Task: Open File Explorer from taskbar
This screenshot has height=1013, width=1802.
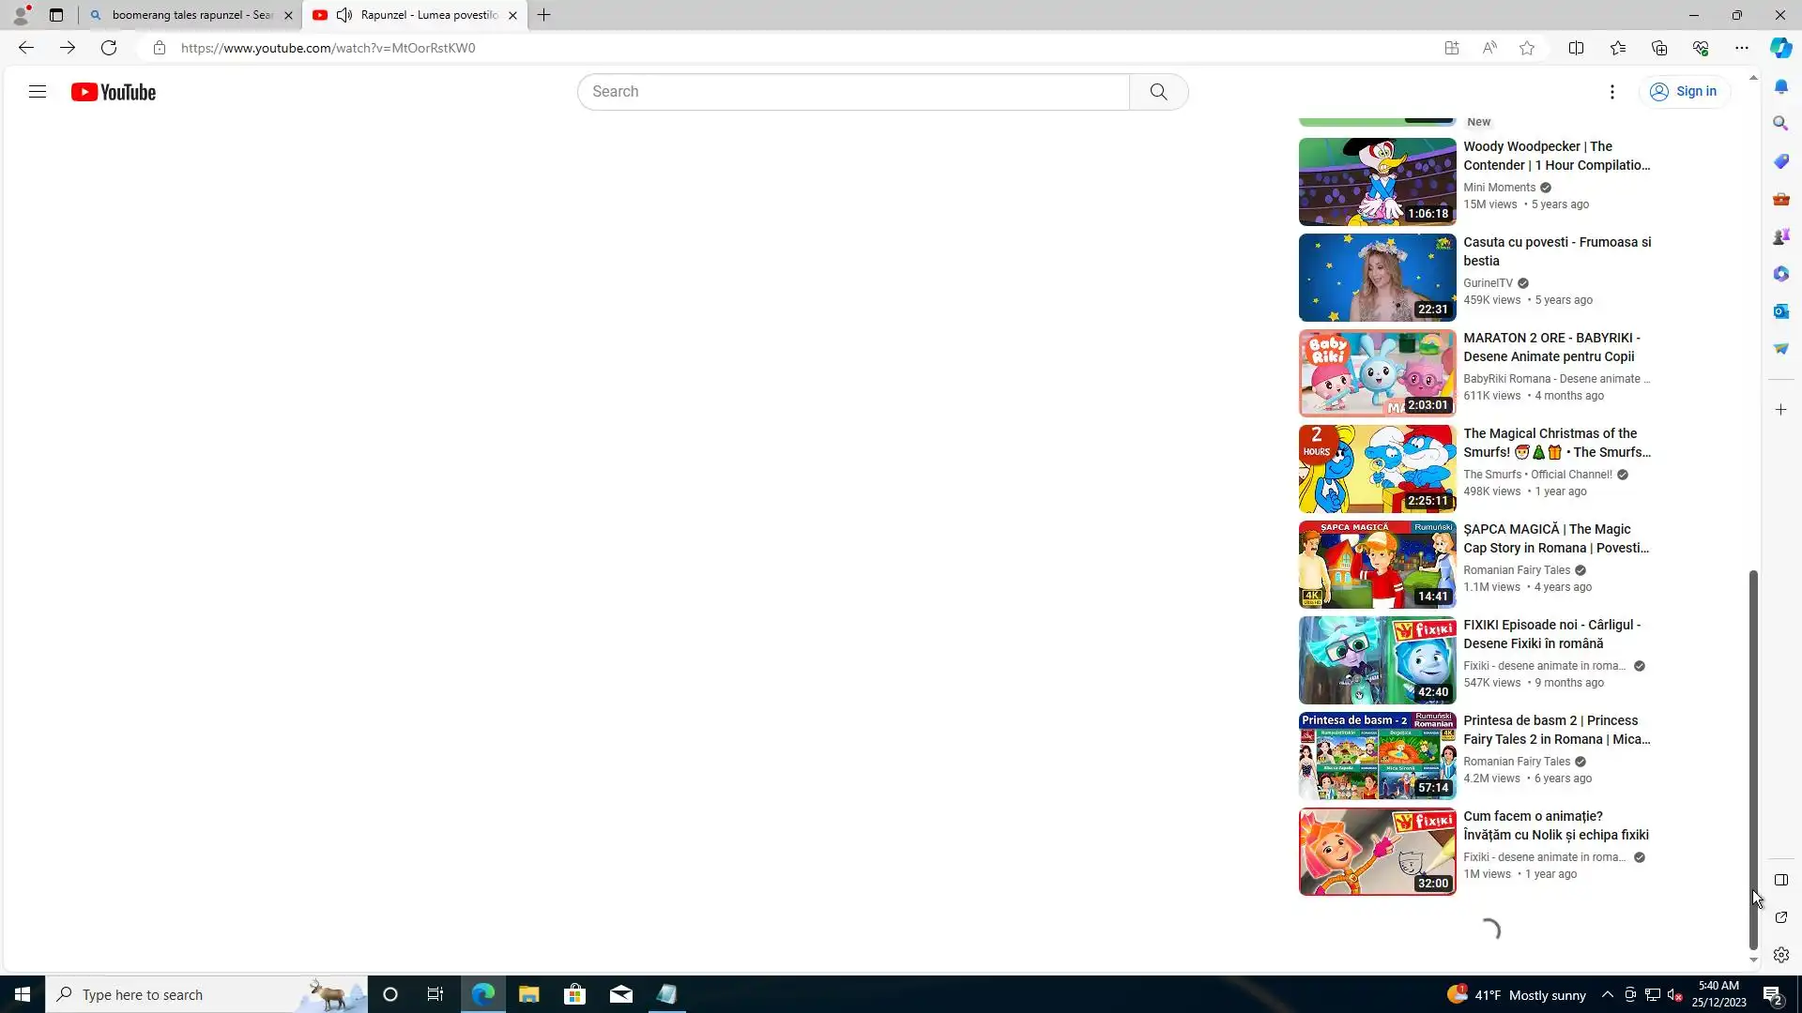Action: pyautogui.click(x=528, y=994)
